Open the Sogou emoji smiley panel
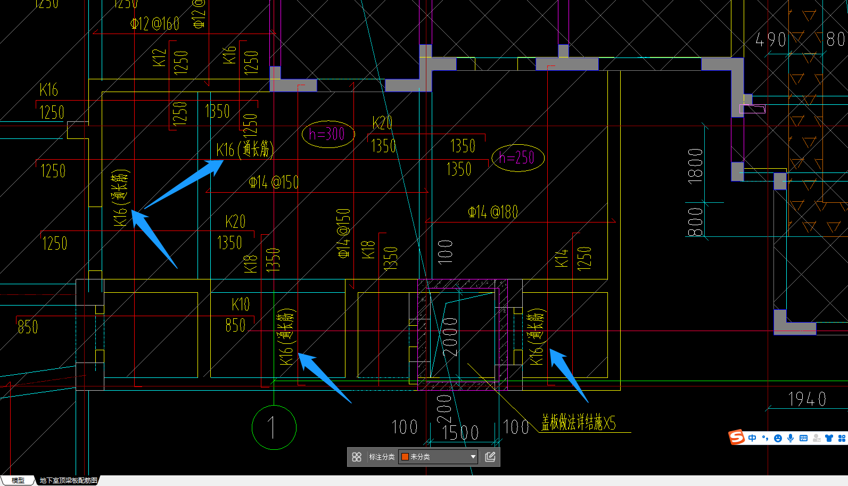The image size is (848, 486). tap(778, 438)
